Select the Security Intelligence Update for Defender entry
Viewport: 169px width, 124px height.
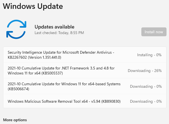click(61, 52)
